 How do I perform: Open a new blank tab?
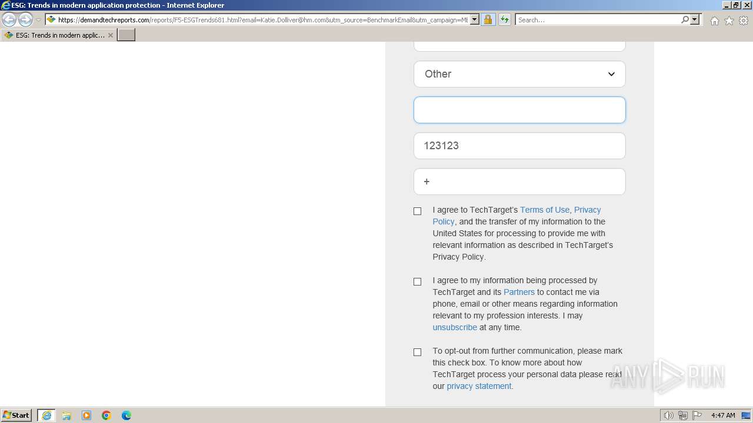click(126, 35)
